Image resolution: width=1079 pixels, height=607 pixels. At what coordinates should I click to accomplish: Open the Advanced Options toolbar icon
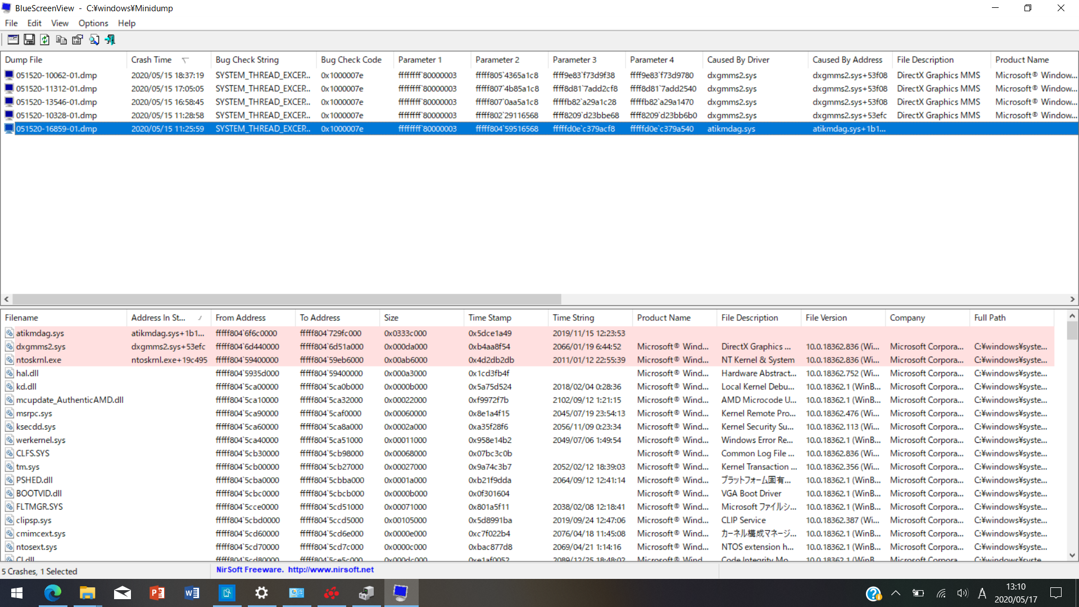(x=13, y=40)
